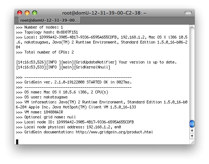
Task: Click the empty tab bar area beside tab
Action: click(137, 20)
